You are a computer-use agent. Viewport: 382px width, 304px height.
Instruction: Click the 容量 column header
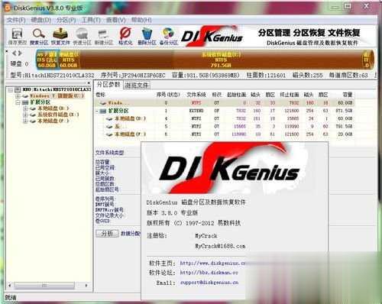click(x=348, y=95)
